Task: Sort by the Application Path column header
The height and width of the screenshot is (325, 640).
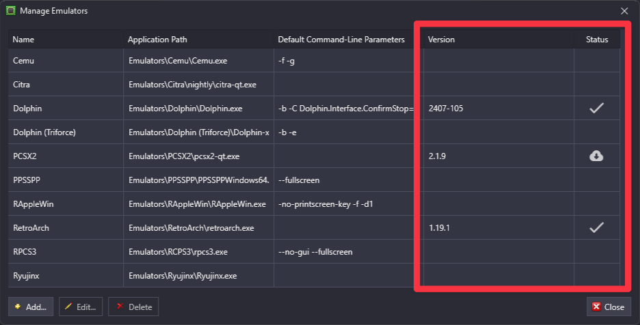Action: (x=198, y=40)
